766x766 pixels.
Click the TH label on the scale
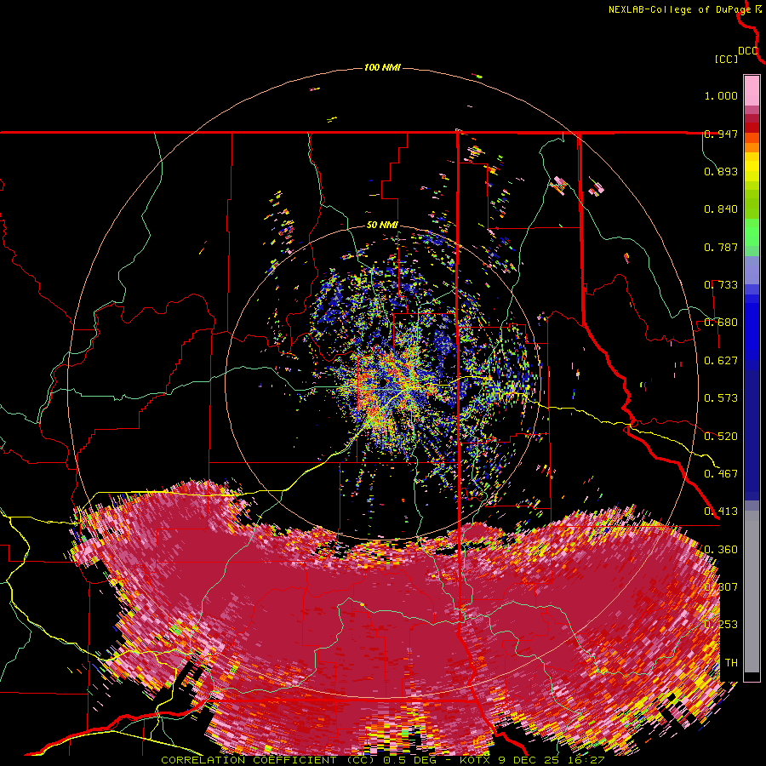pos(731,662)
